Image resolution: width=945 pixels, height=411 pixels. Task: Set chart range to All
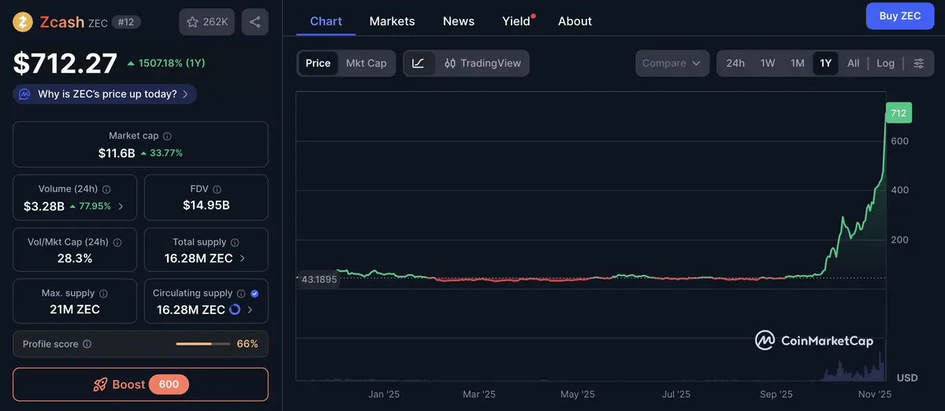pyautogui.click(x=854, y=63)
